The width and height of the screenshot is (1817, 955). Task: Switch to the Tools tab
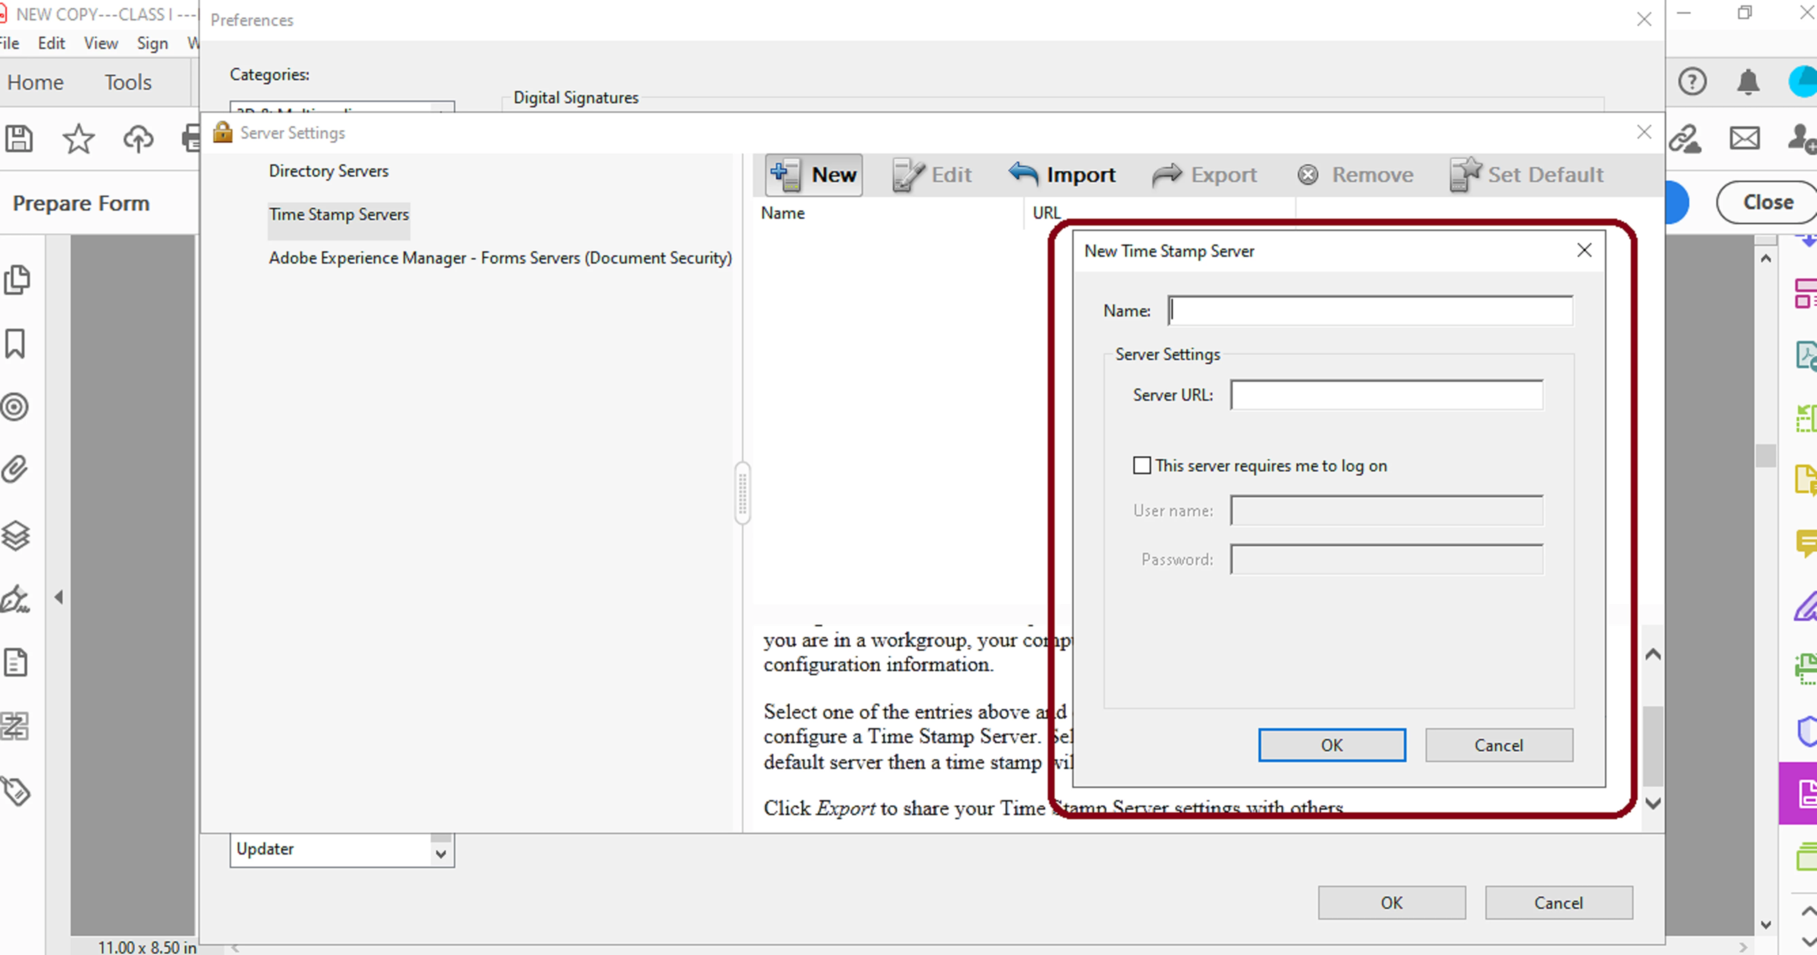coord(128,83)
